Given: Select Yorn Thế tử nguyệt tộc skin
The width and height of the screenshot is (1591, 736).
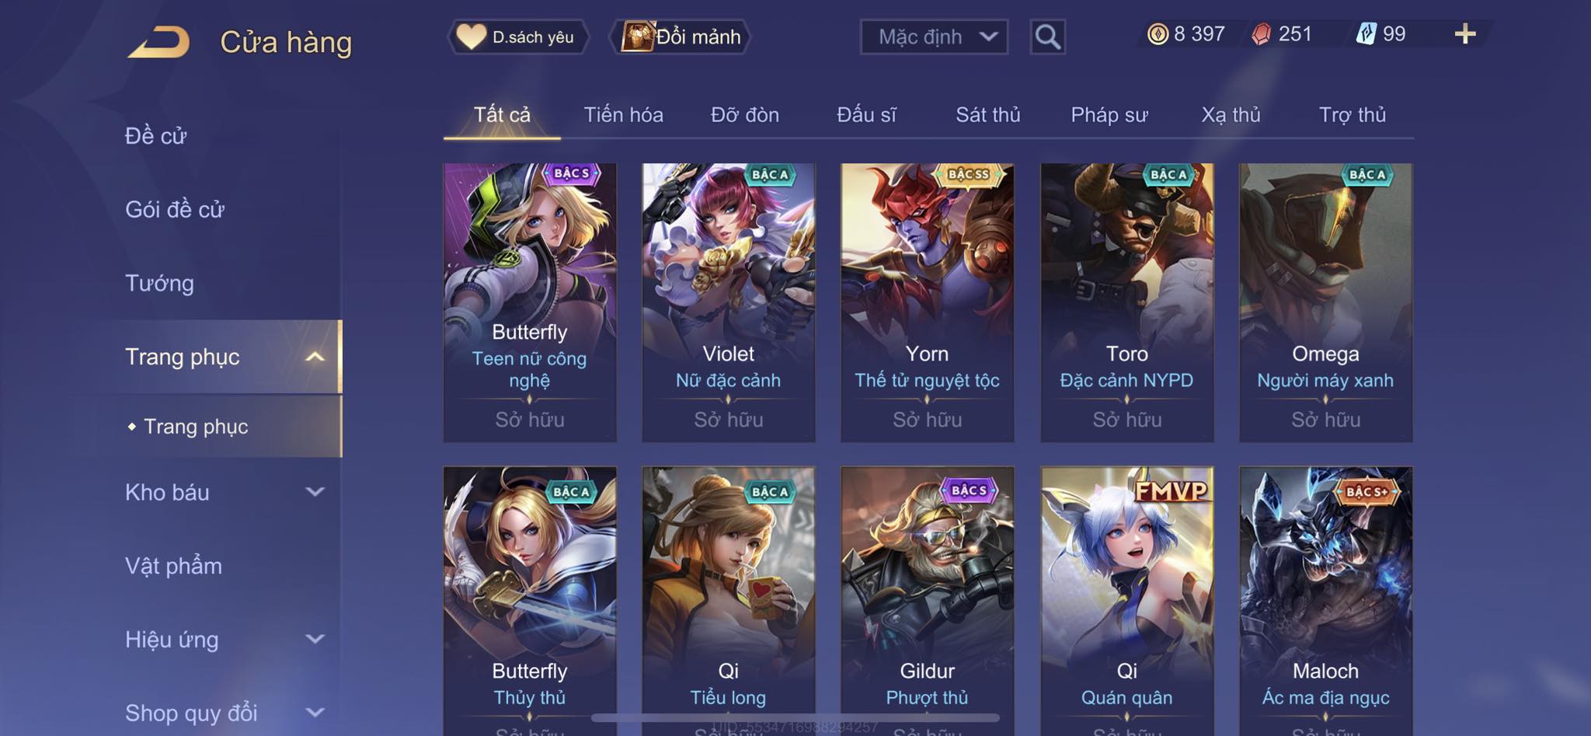Looking at the screenshot, I should point(927,302).
